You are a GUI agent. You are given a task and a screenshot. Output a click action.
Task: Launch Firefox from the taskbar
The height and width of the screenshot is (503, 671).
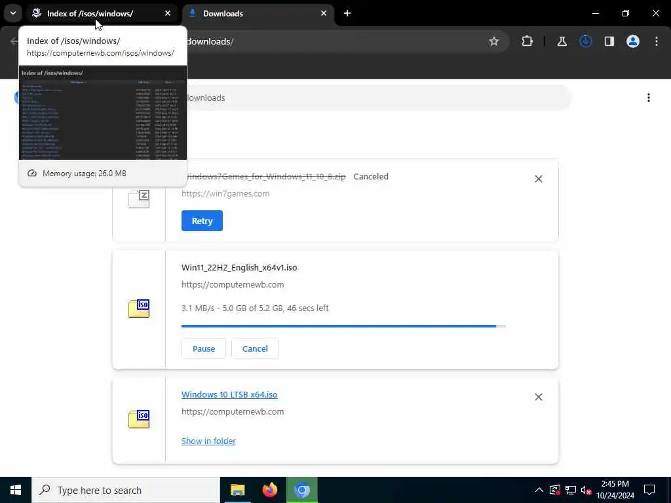[269, 490]
